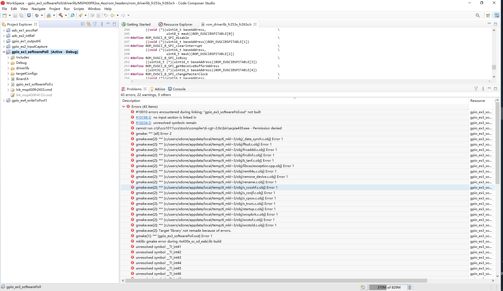The height and width of the screenshot is (291, 503).
Task: Click the heap status 370M of 829M bar
Action: click(388, 287)
